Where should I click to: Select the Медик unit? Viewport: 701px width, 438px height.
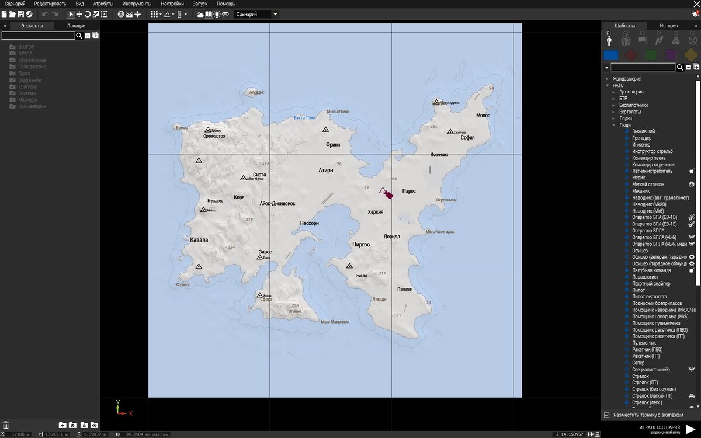(x=638, y=178)
